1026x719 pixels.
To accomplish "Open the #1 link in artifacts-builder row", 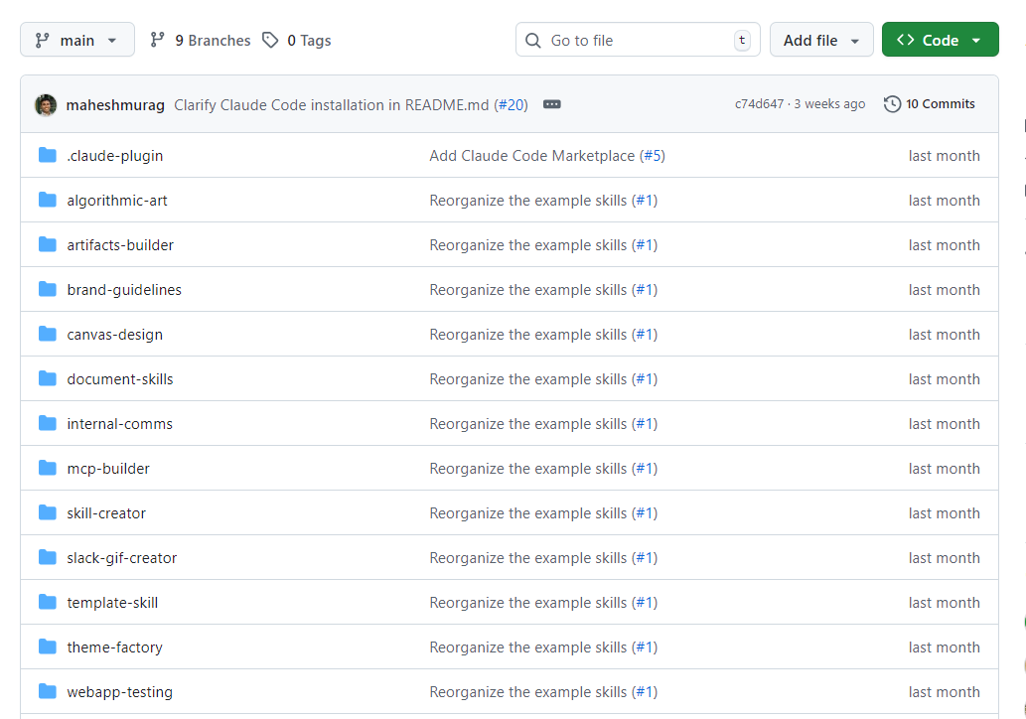I will (x=645, y=245).
